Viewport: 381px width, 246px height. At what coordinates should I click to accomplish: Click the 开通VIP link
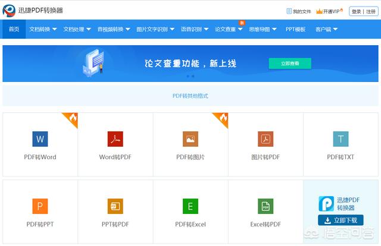(x=331, y=11)
